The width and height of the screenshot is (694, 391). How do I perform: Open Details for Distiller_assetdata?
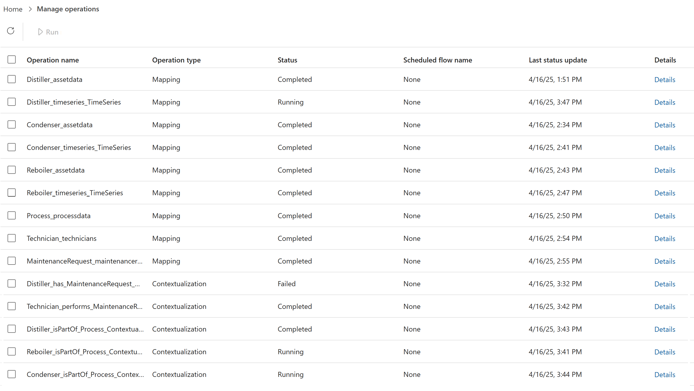(664, 80)
